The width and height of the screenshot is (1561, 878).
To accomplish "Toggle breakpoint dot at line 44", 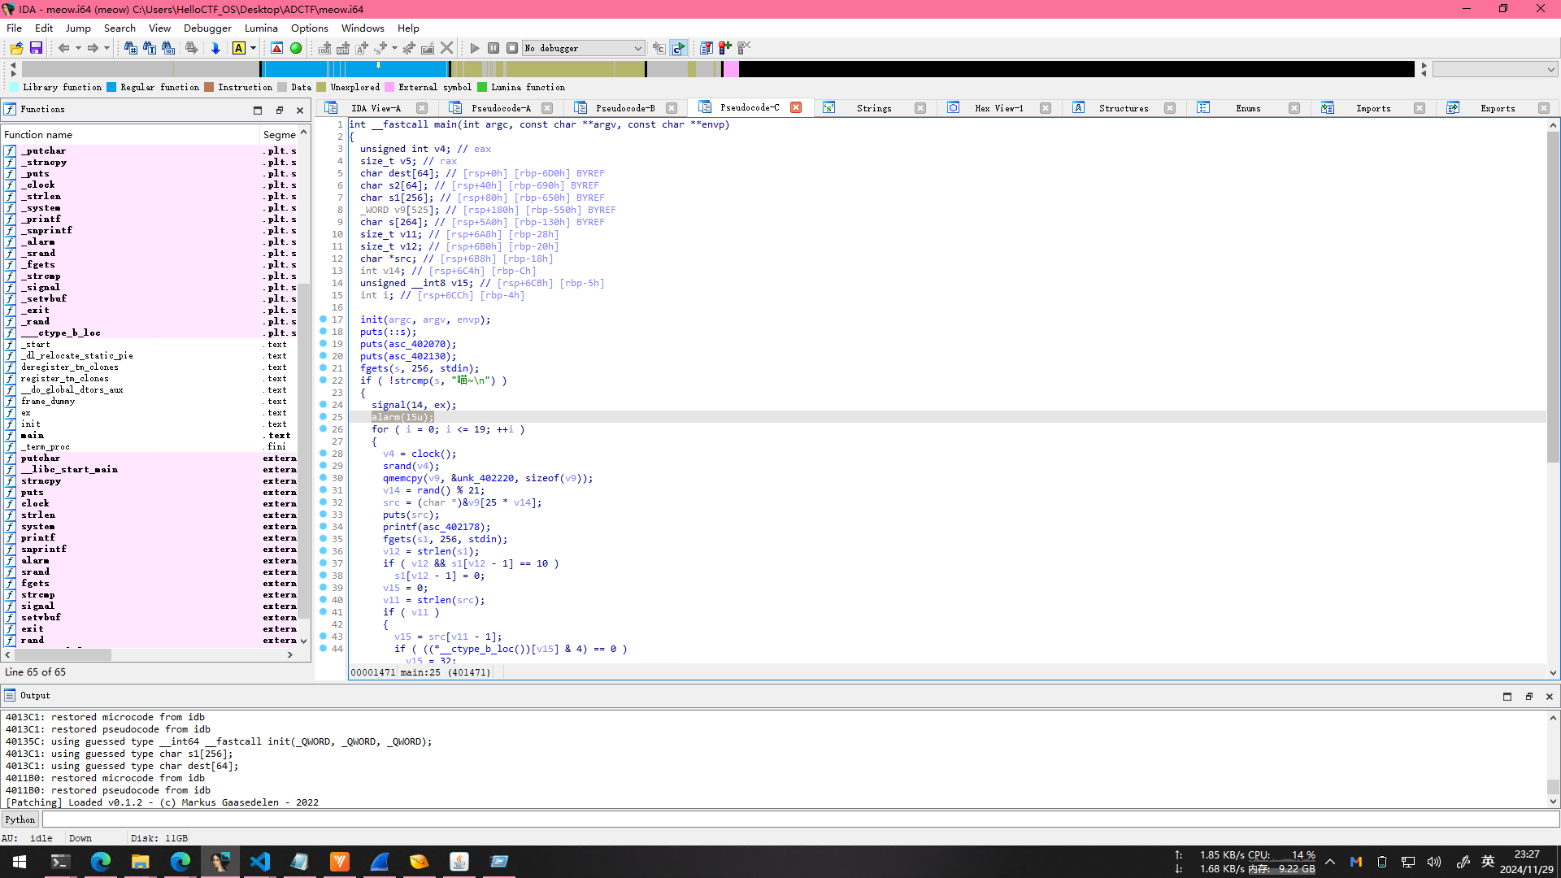I will 323,649.
